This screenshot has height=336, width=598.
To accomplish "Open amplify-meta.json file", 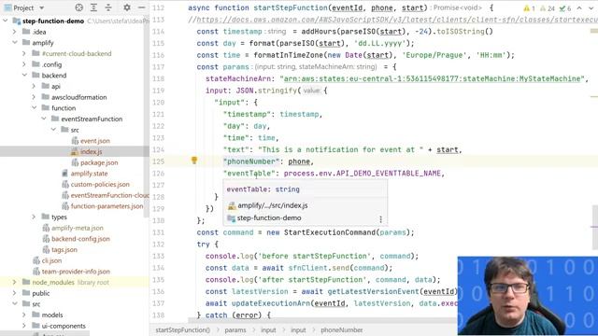I will [77, 228].
